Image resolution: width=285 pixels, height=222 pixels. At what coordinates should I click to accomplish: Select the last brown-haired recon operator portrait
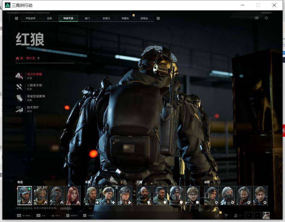tap(260, 196)
